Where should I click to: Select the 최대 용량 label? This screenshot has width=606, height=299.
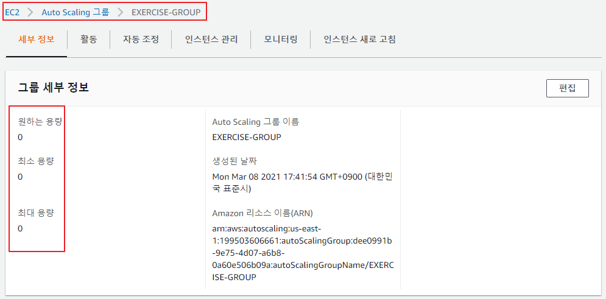[35, 213]
